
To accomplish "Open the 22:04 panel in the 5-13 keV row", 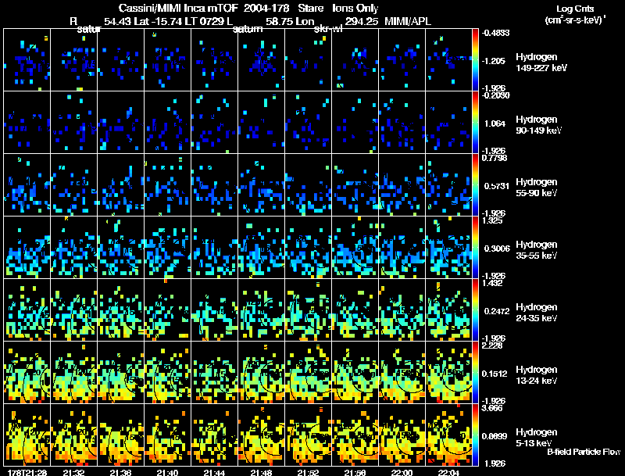I will [x=448, y=435].
